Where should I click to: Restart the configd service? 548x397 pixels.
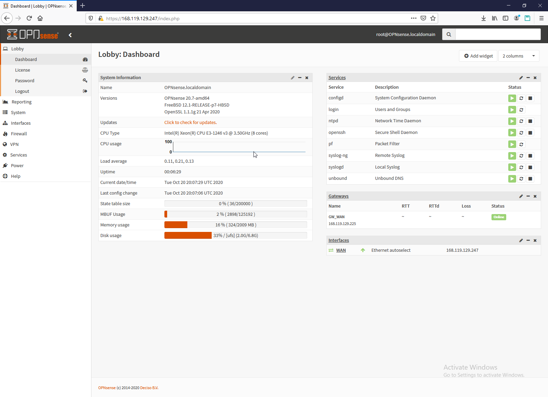coord(521,98)
